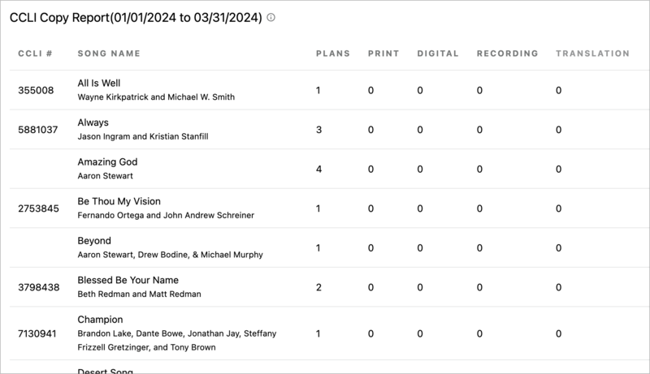Click the CCLI Copy Report title
The image size is (650, 374).
(136, 17)
